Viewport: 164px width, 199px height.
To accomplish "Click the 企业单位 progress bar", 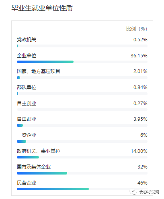I will click(82, 62).
